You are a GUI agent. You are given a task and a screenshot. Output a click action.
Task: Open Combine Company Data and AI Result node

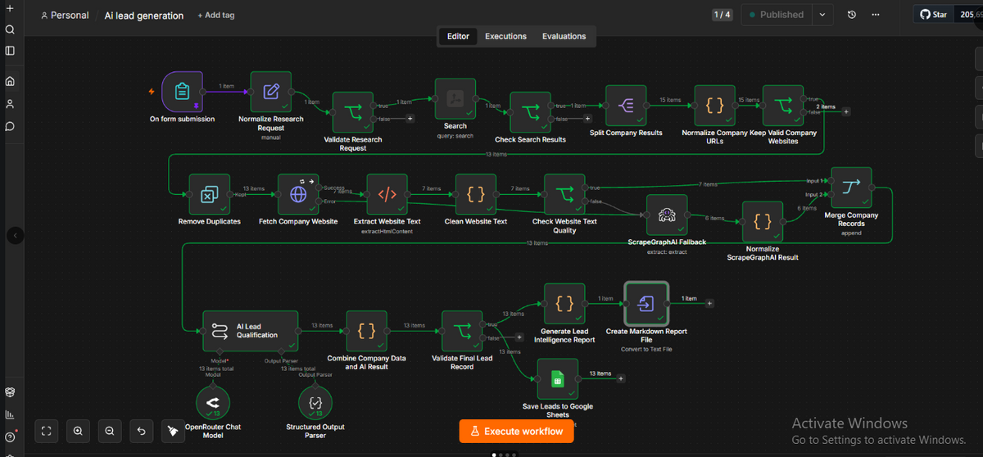(366, 331)
